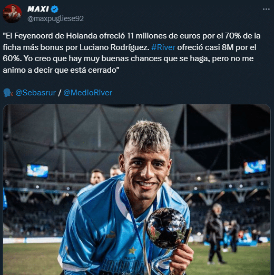The width and height of the screenshot is (274, 275).
Task: Click the gold star on the jersey
Action: (x=132, y=250)
